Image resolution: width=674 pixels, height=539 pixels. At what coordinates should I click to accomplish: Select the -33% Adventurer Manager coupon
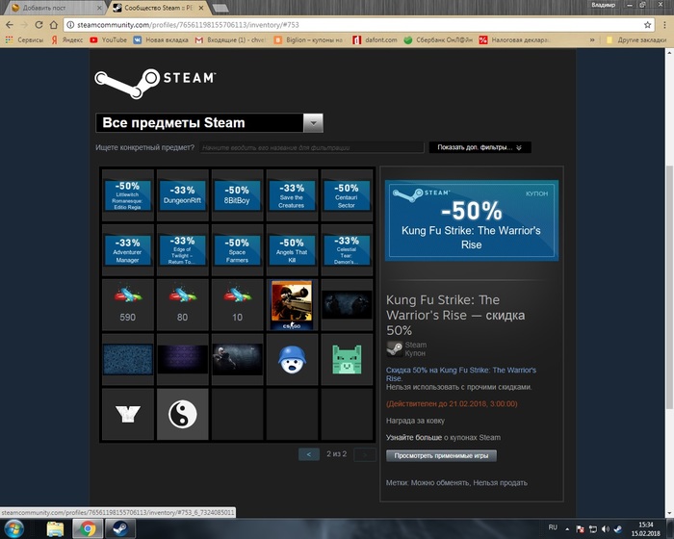point(128,250)
